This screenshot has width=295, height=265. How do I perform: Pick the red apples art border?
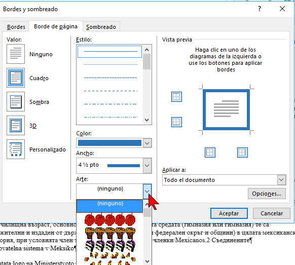(110, 220)
